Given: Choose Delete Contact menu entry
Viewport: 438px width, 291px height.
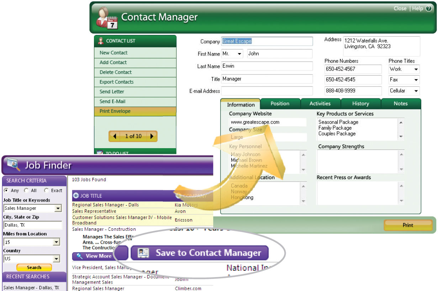Looking at the screenshot, I should point(135,72).
